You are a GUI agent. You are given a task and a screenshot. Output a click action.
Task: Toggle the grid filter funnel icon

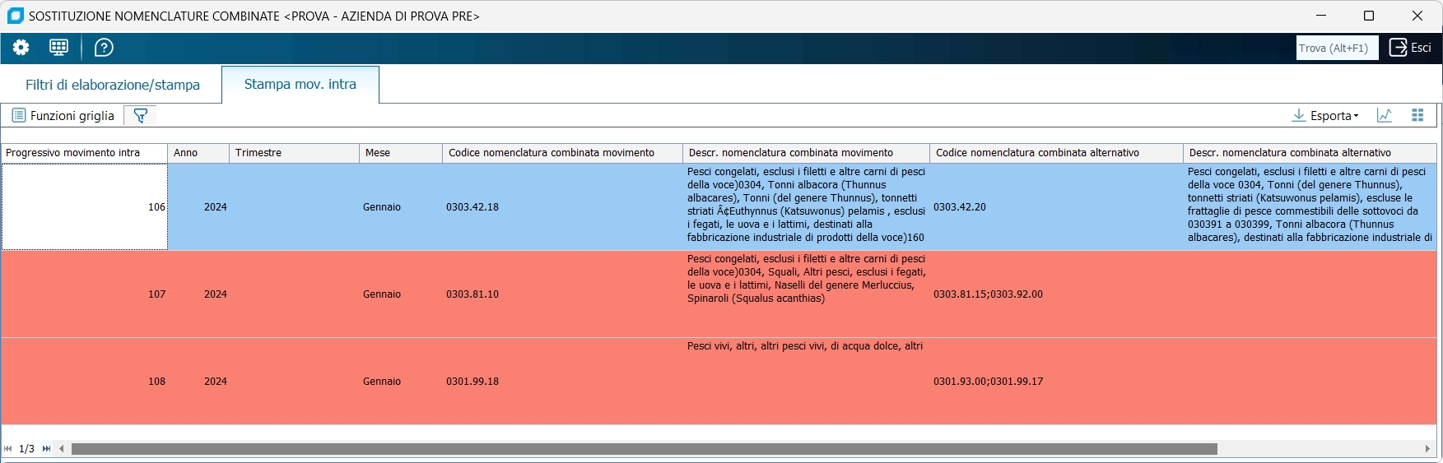[141, 116]
